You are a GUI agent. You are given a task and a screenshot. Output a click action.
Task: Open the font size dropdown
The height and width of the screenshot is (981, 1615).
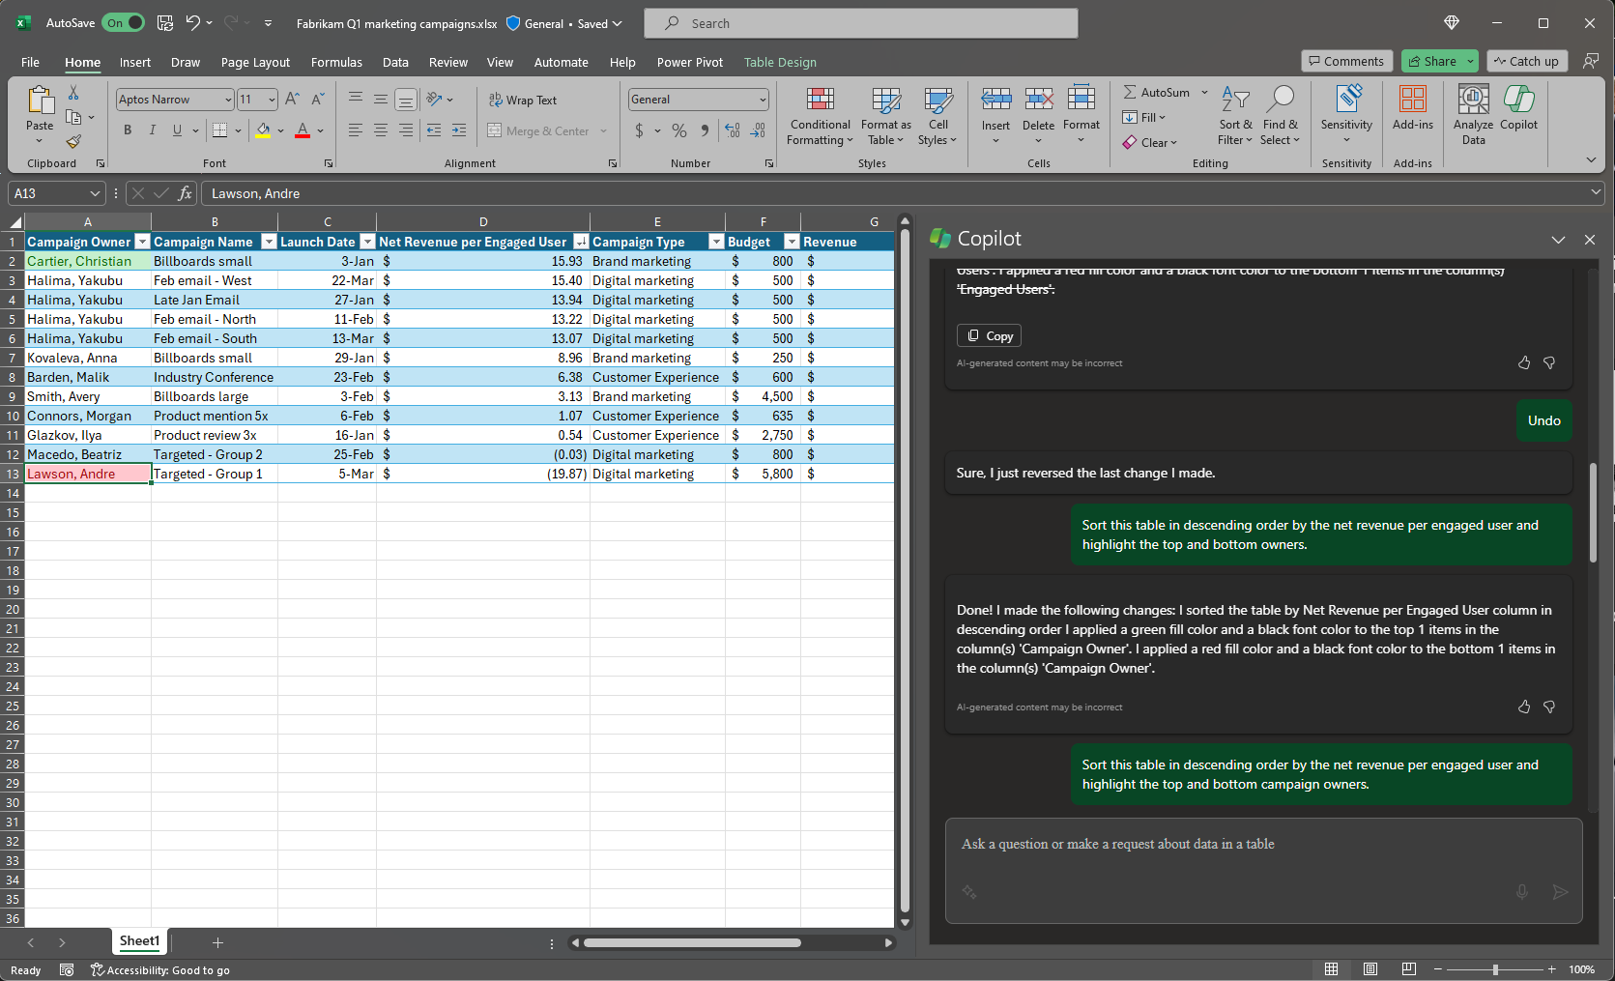(x=272, y=100)
